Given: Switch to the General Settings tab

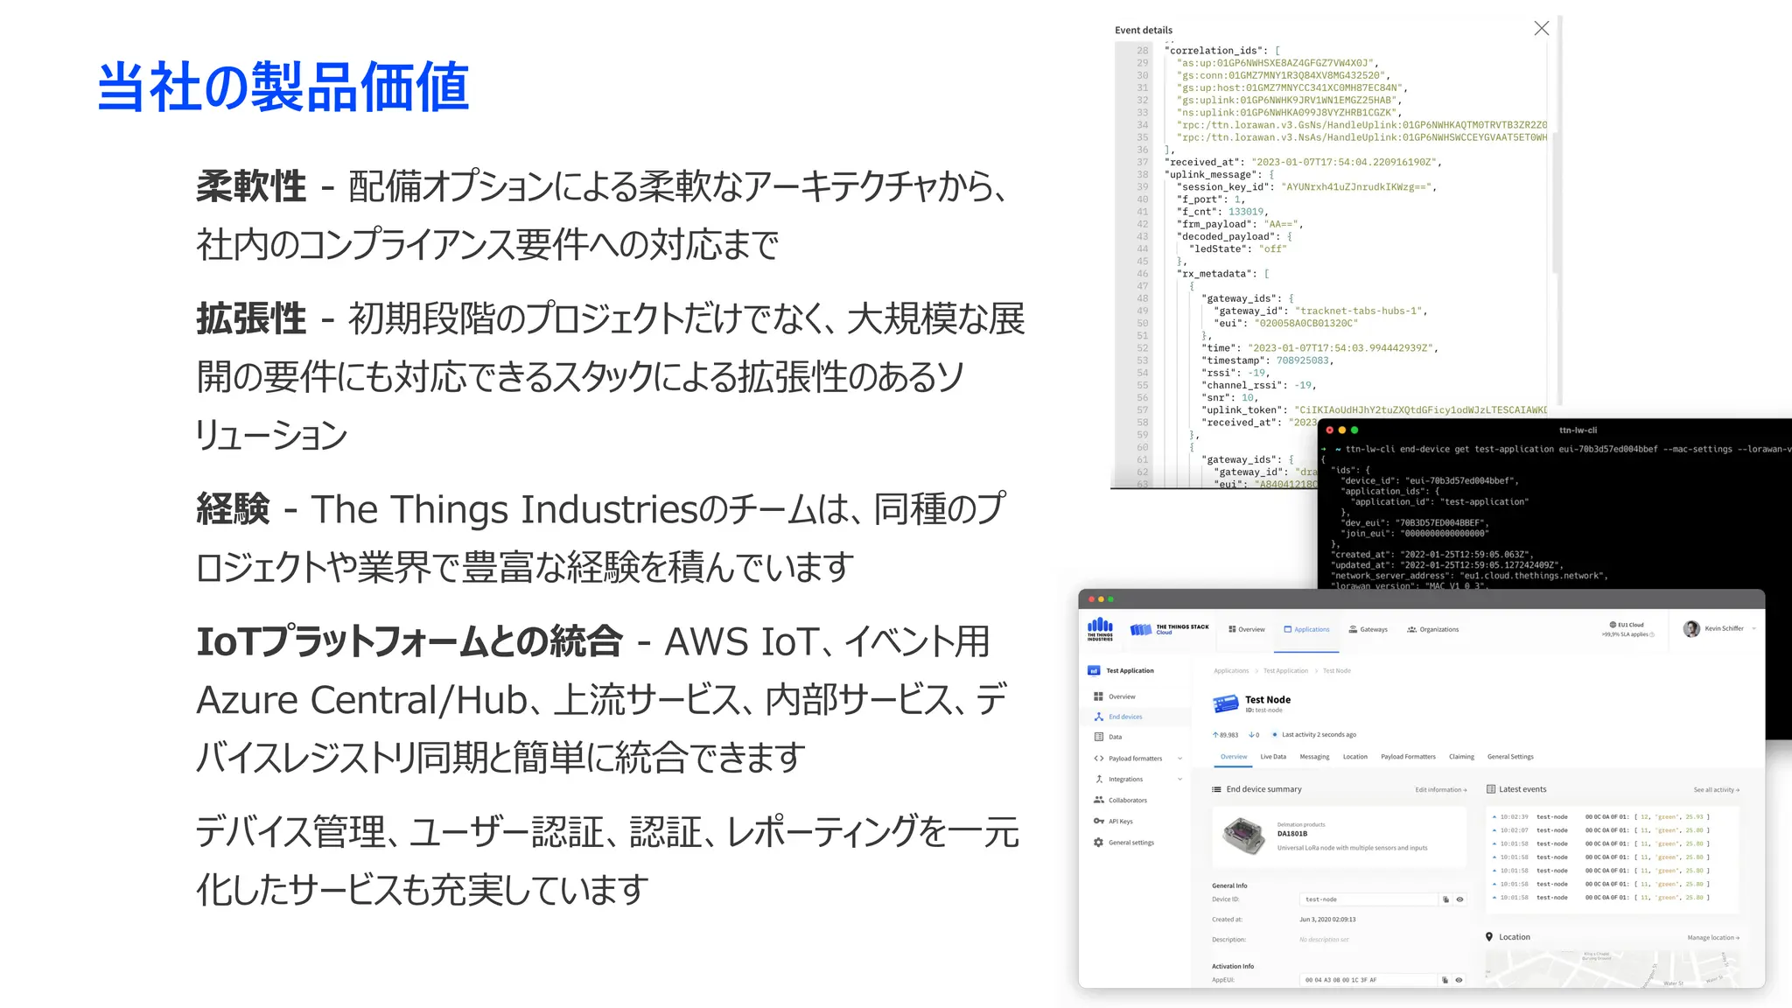Looking at the screenshot, I should click(1510, 757).
